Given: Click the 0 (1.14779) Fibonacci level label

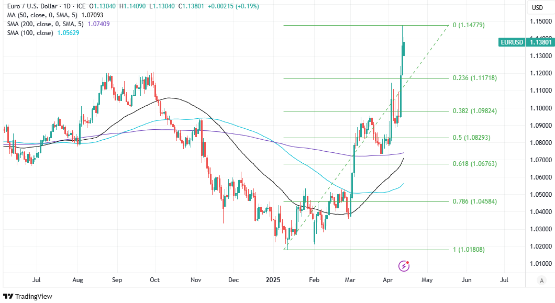Looking at the screenshot, I should [467, 25].
